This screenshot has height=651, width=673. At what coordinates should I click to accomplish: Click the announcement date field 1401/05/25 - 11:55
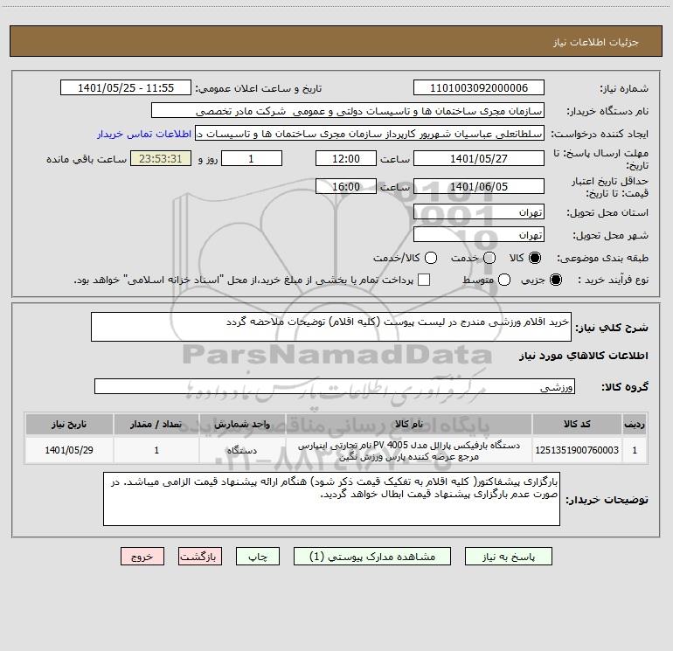point(126,87)
